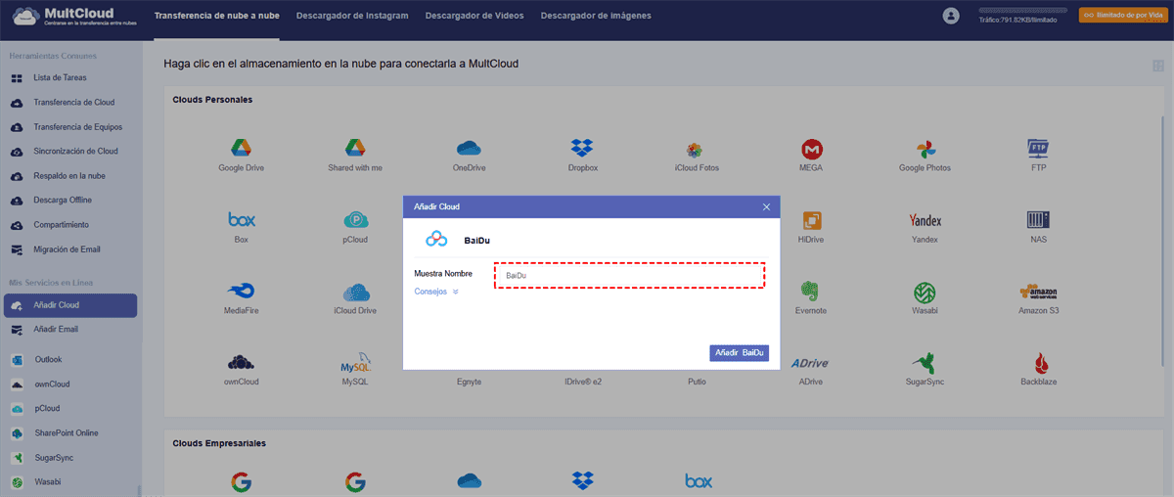Viewport: 1174px width, 497px height.
Task: Close the Añadir Cloud dialog
Action: [x=767, y=206]
